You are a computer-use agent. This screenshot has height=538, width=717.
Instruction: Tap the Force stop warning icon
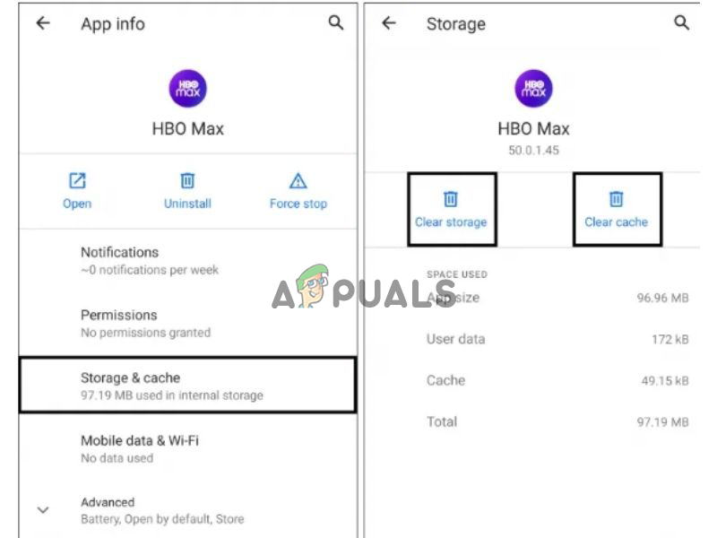(x=298, y=181)
